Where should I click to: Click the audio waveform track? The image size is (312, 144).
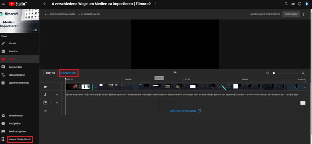click(182, 95)
